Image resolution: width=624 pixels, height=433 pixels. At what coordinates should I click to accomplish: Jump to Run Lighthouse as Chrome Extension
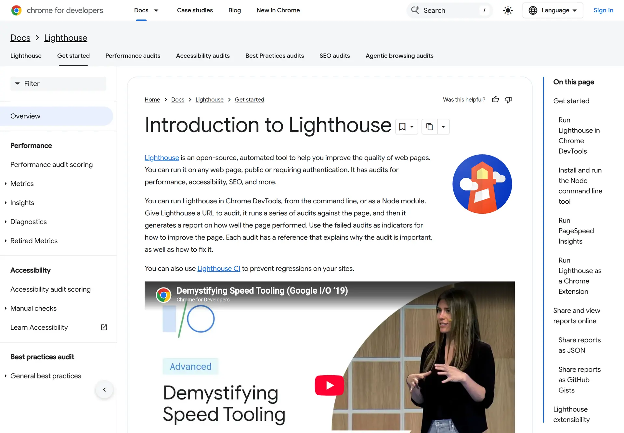[x=580, y=276]
